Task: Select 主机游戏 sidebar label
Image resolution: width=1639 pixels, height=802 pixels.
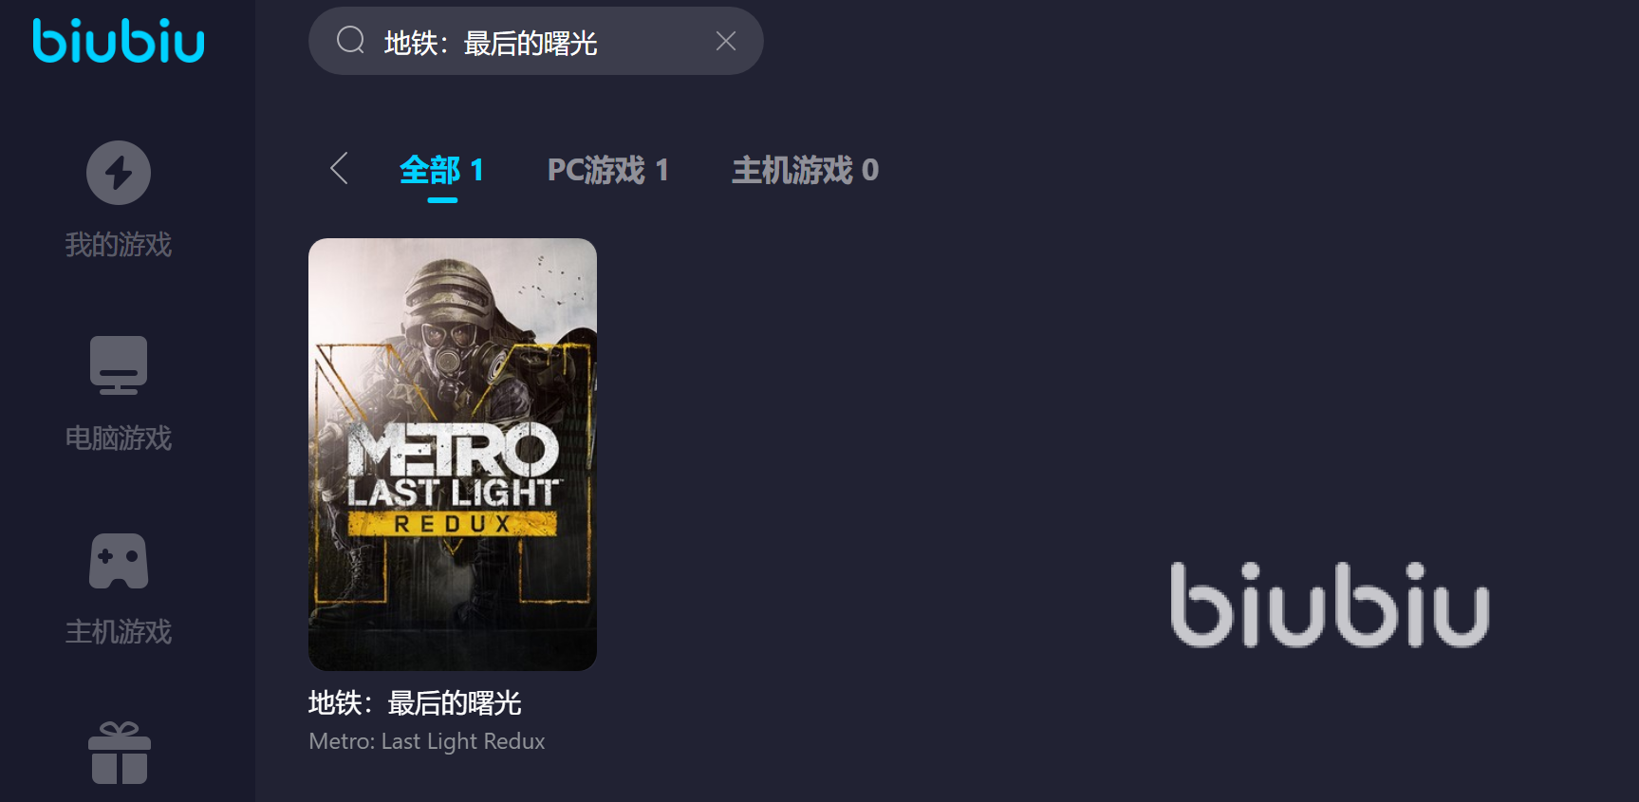Action: (119, 632)
